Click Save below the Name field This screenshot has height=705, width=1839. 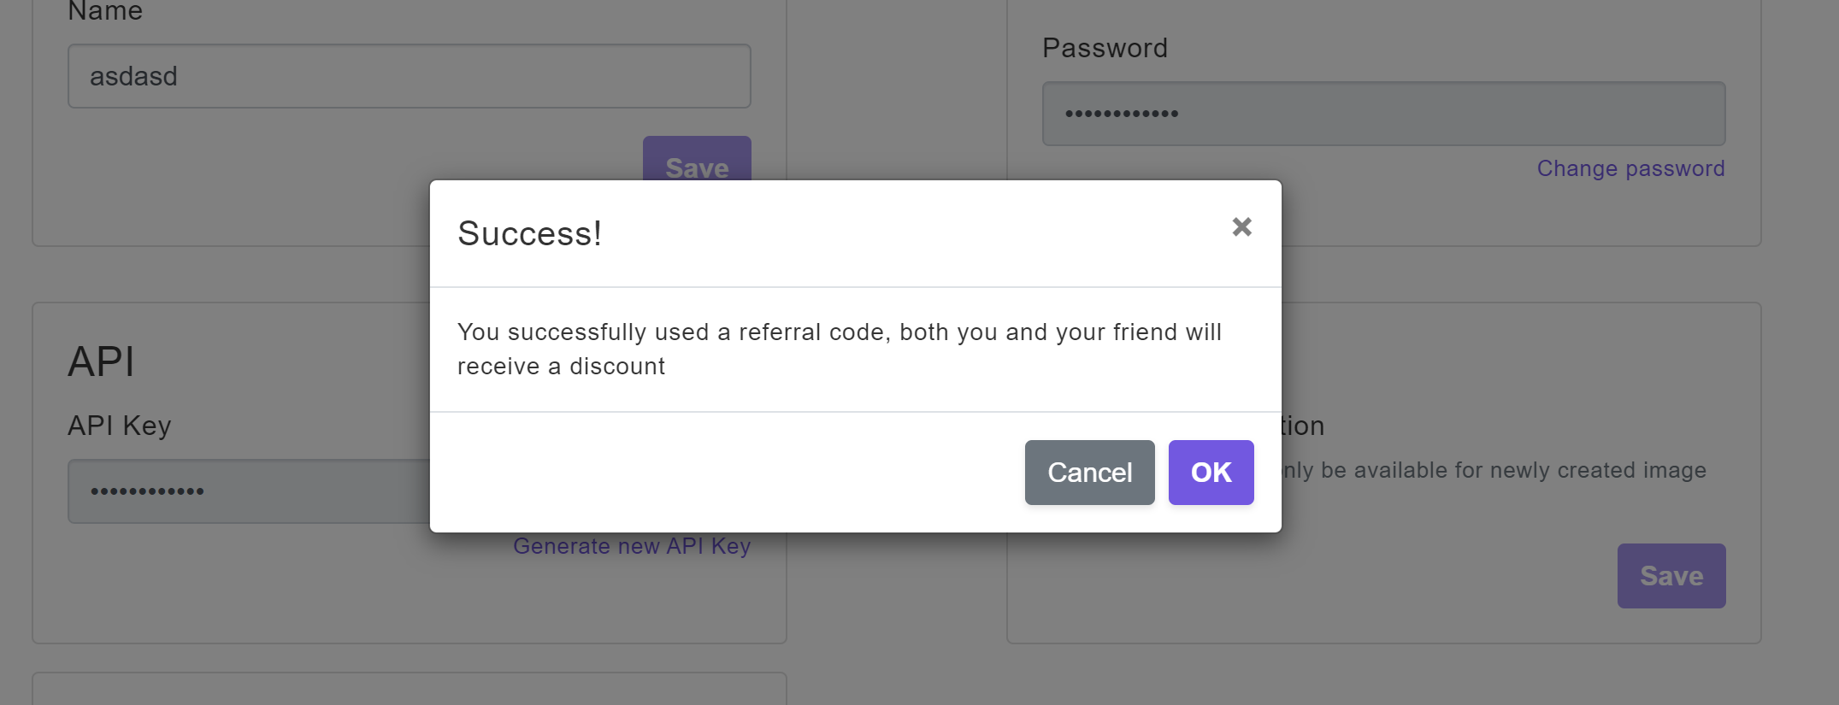(697, 160)
